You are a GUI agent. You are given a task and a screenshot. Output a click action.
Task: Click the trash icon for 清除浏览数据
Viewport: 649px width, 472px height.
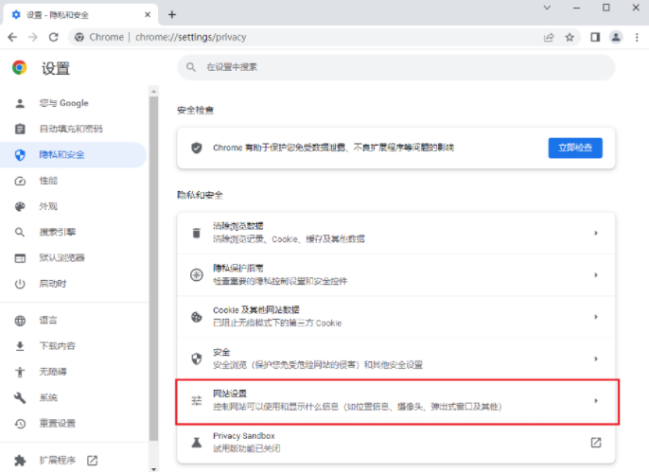[197, 233]
